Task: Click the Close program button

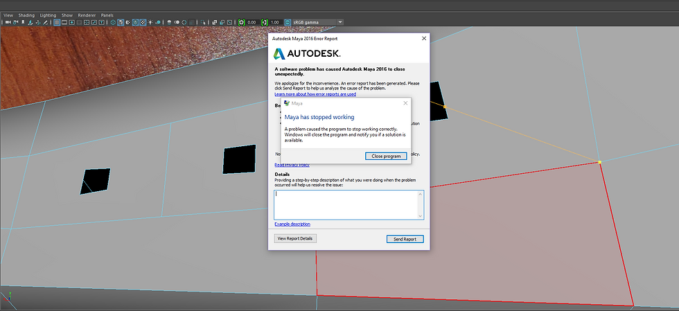Action: (386, 156)
